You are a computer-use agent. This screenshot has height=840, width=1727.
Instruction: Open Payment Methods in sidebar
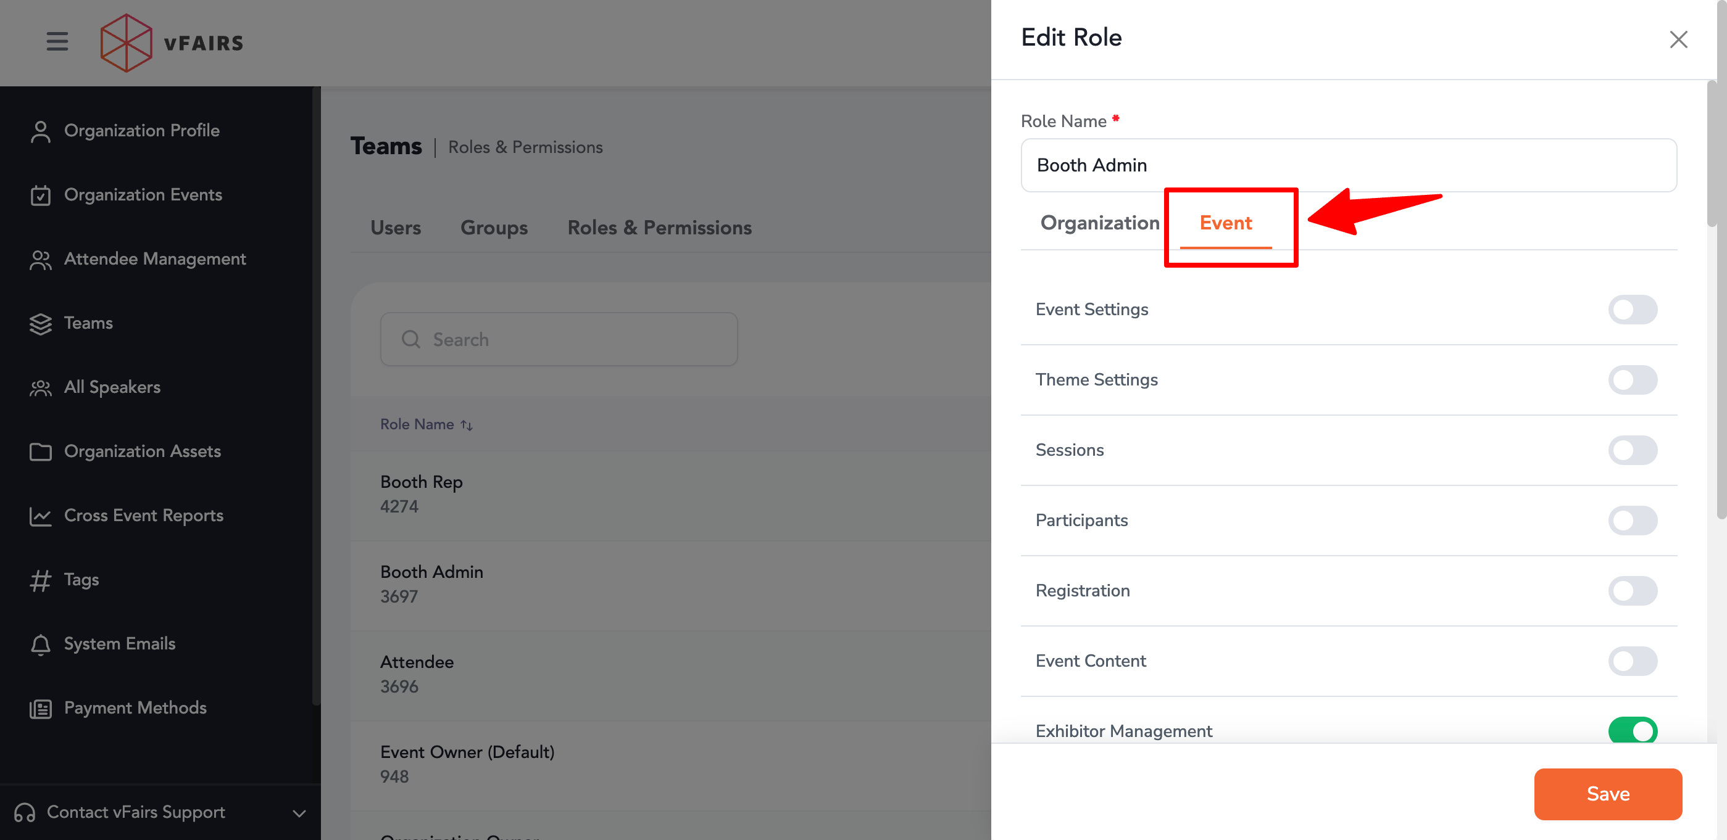click(135, 708)
